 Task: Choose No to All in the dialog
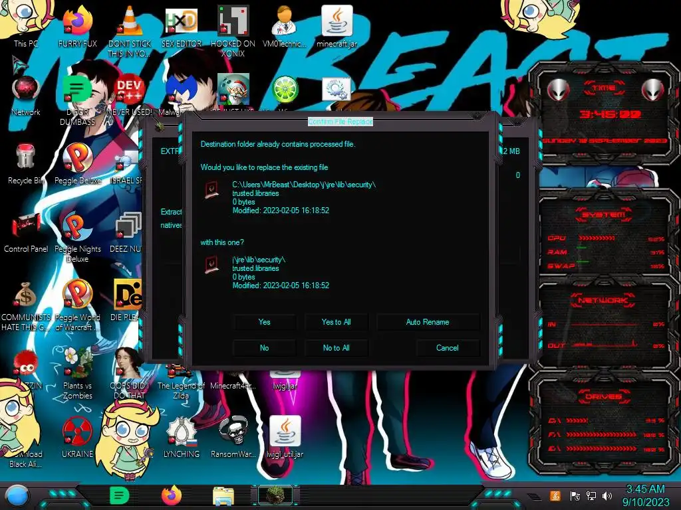coord(336,348)
